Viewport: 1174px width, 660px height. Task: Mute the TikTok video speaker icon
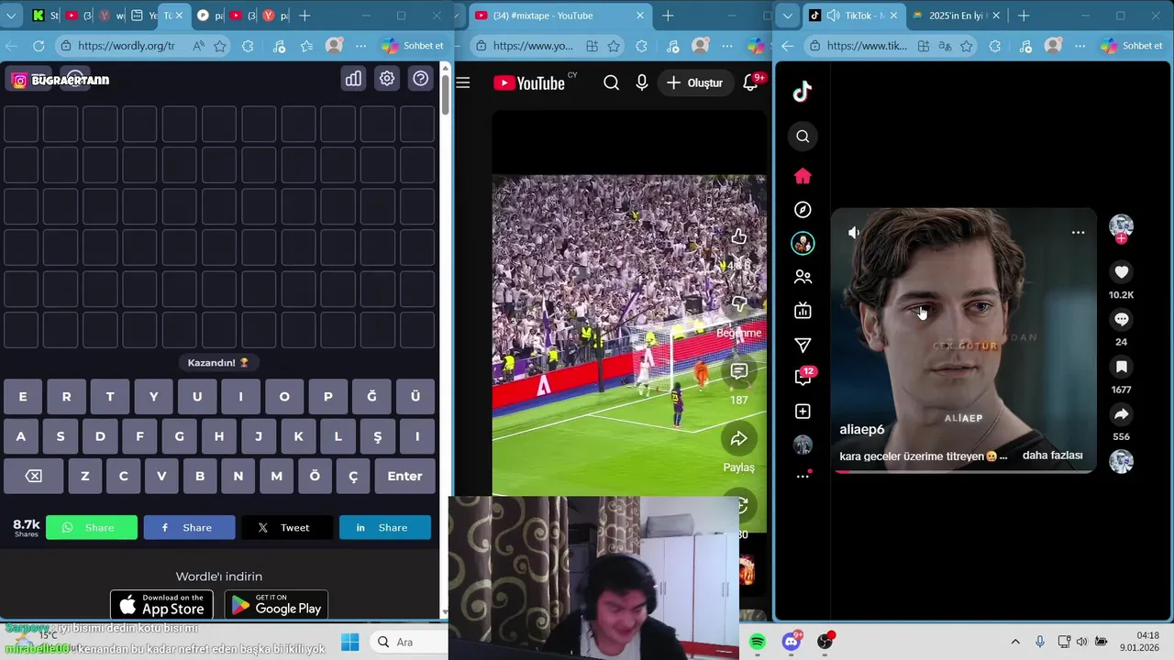point(855,233)
